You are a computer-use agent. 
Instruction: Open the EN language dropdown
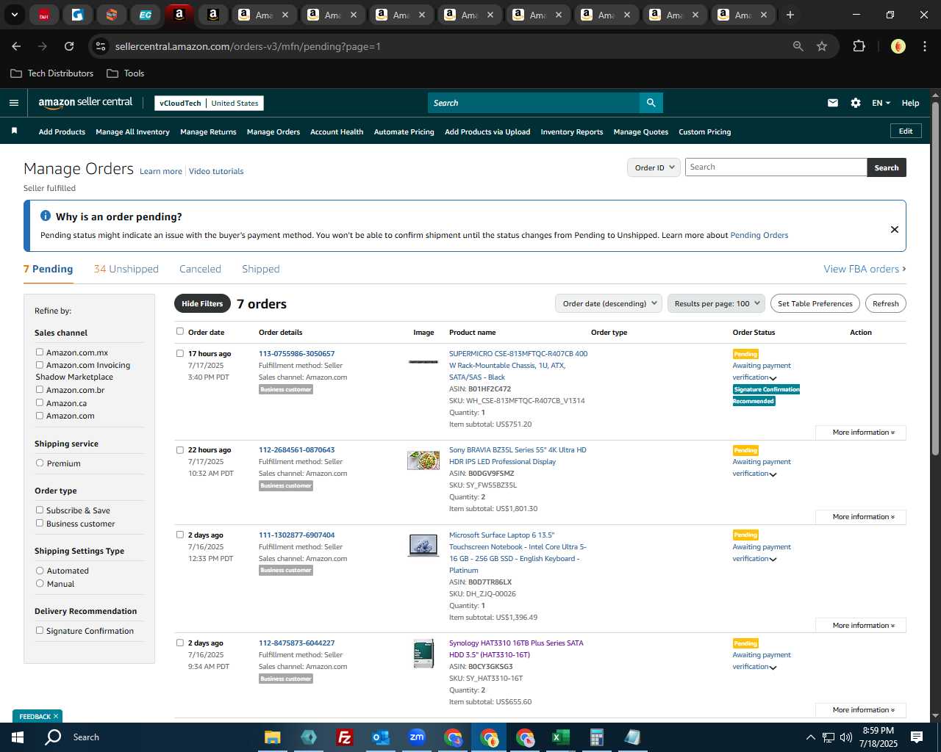(x=881, y=103)
